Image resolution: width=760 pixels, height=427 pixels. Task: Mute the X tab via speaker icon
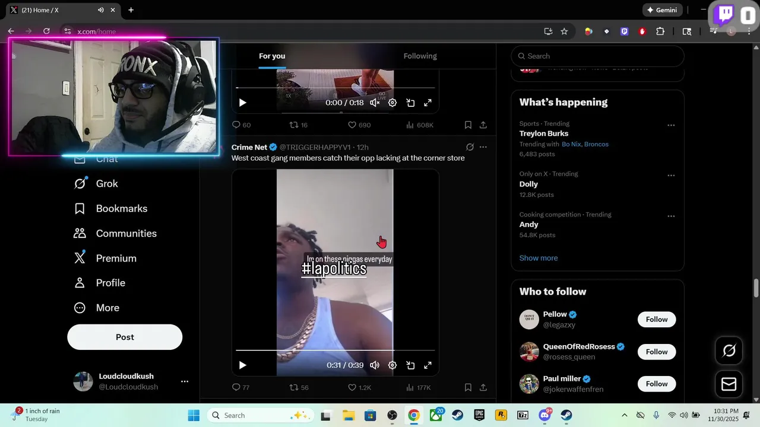click(101, 10)
